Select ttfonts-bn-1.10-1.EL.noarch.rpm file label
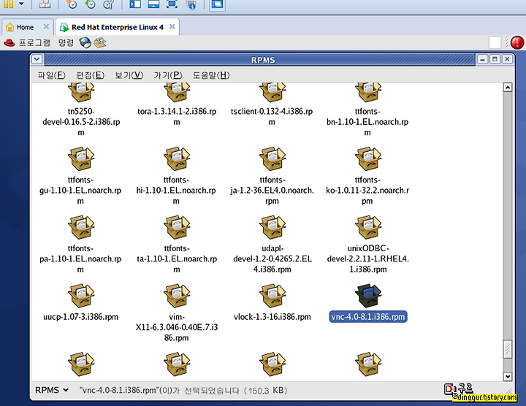This screenshot has height=406, width=526. tap(367, 122)
